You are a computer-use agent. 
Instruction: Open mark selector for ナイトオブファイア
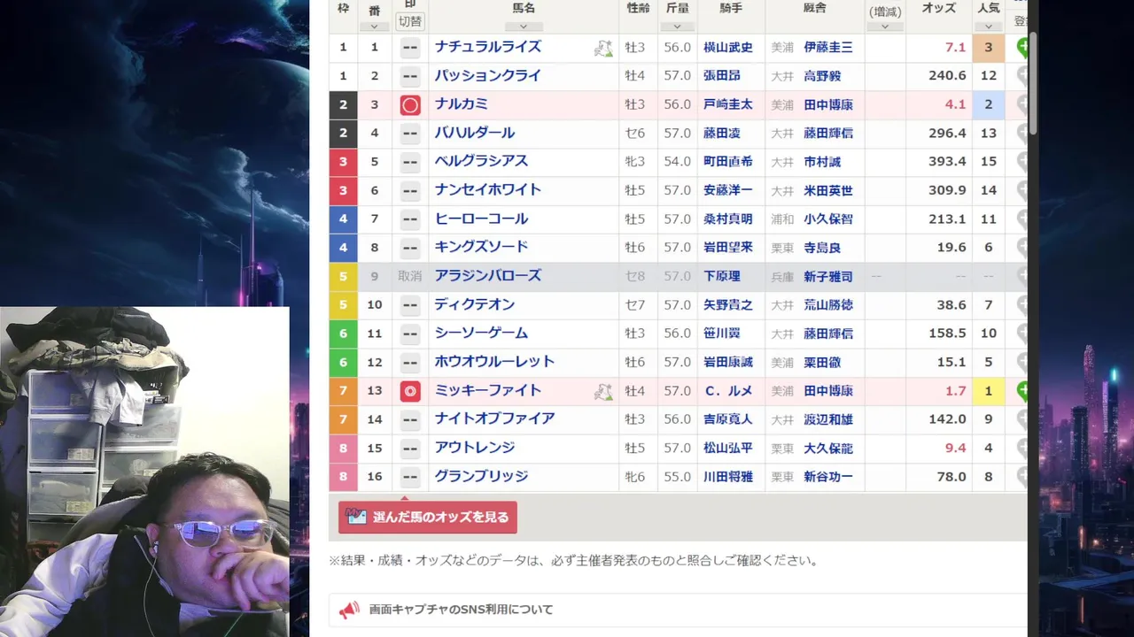(x=410, y=419)
